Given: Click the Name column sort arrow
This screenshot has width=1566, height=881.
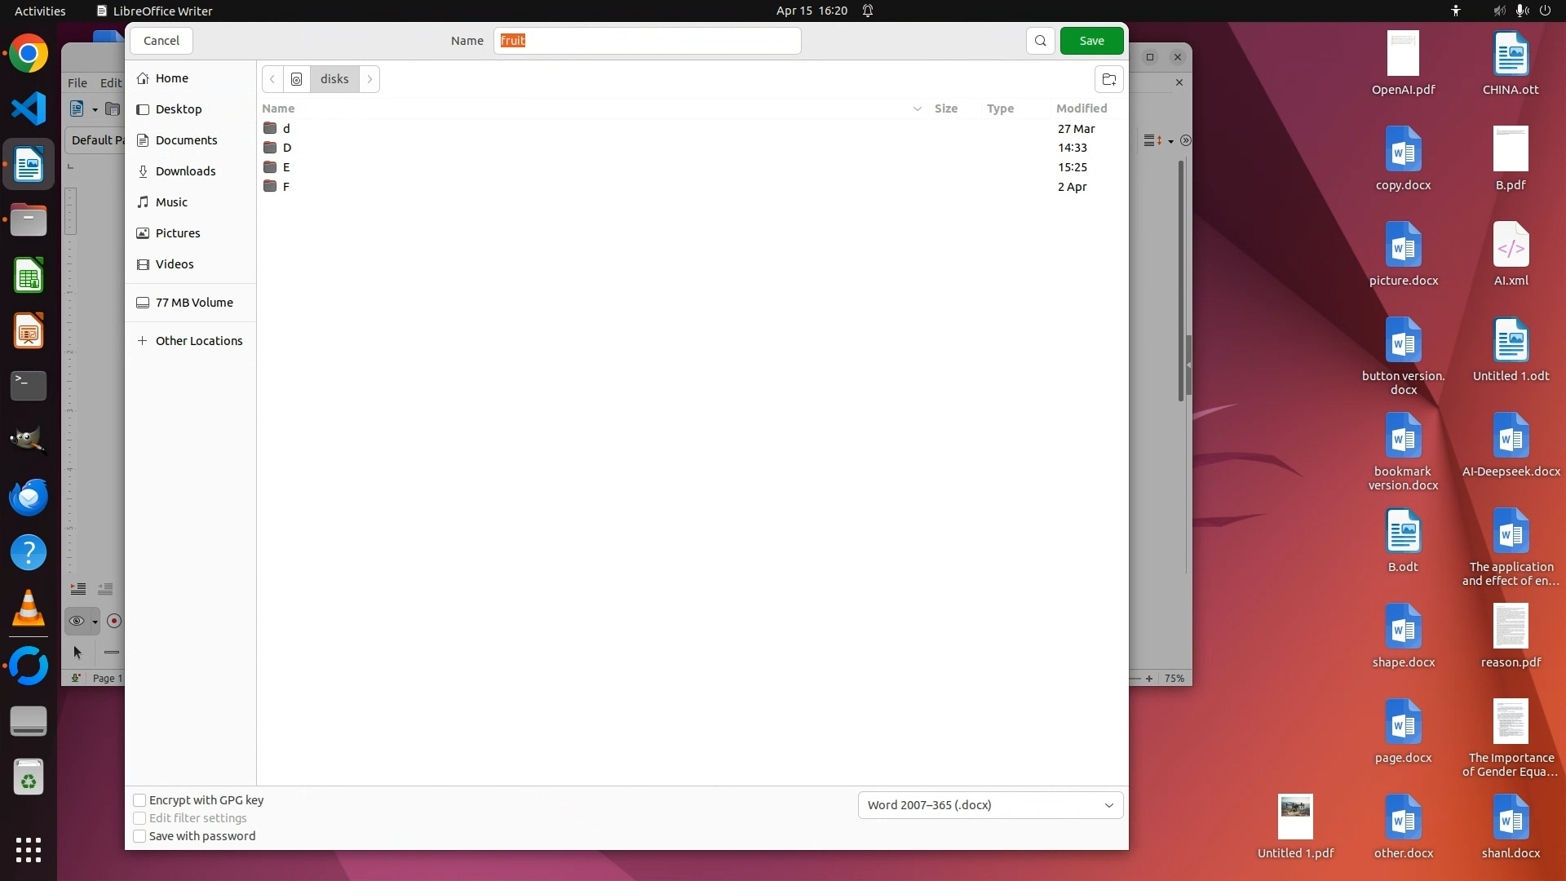Looking at the screenshot, I should pos(917,108).
